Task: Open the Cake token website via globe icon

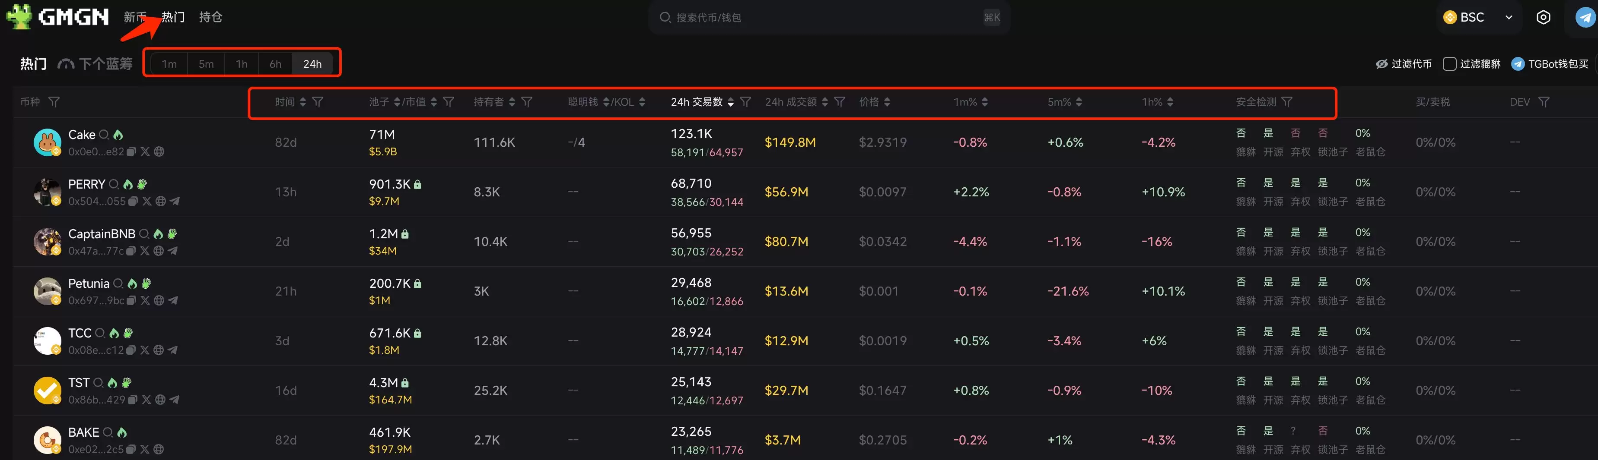Action: pyautogui.click(x=159, y=151)
